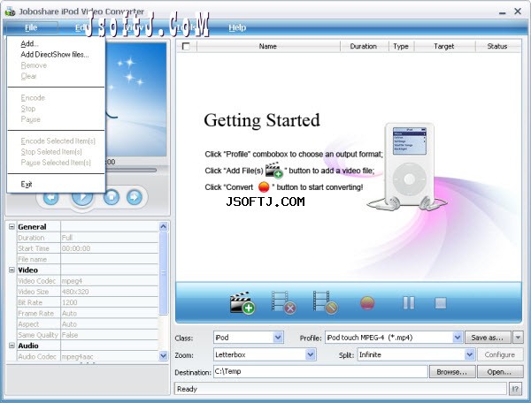531x403 pixels.
Task: Sort by the Name column header
Action: click(268, 46)
